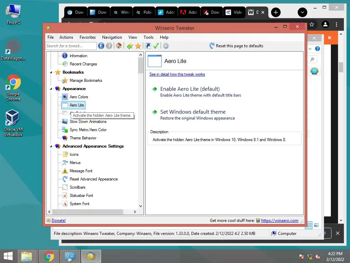Open Chrome's three-dot menu

pos(337,24)
